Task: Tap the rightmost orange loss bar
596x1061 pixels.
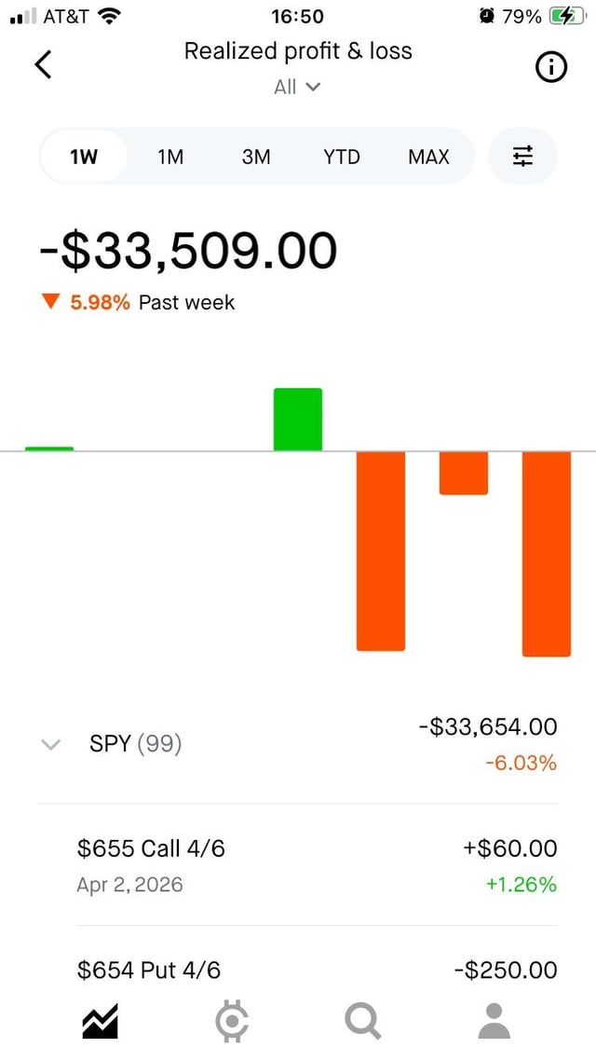Action: 546,554
